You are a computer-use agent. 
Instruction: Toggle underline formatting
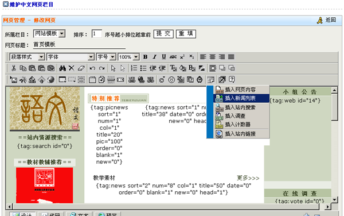tap(163, 57)
